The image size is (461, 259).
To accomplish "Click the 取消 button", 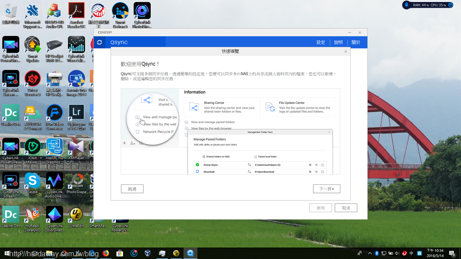I will (346, 208).
